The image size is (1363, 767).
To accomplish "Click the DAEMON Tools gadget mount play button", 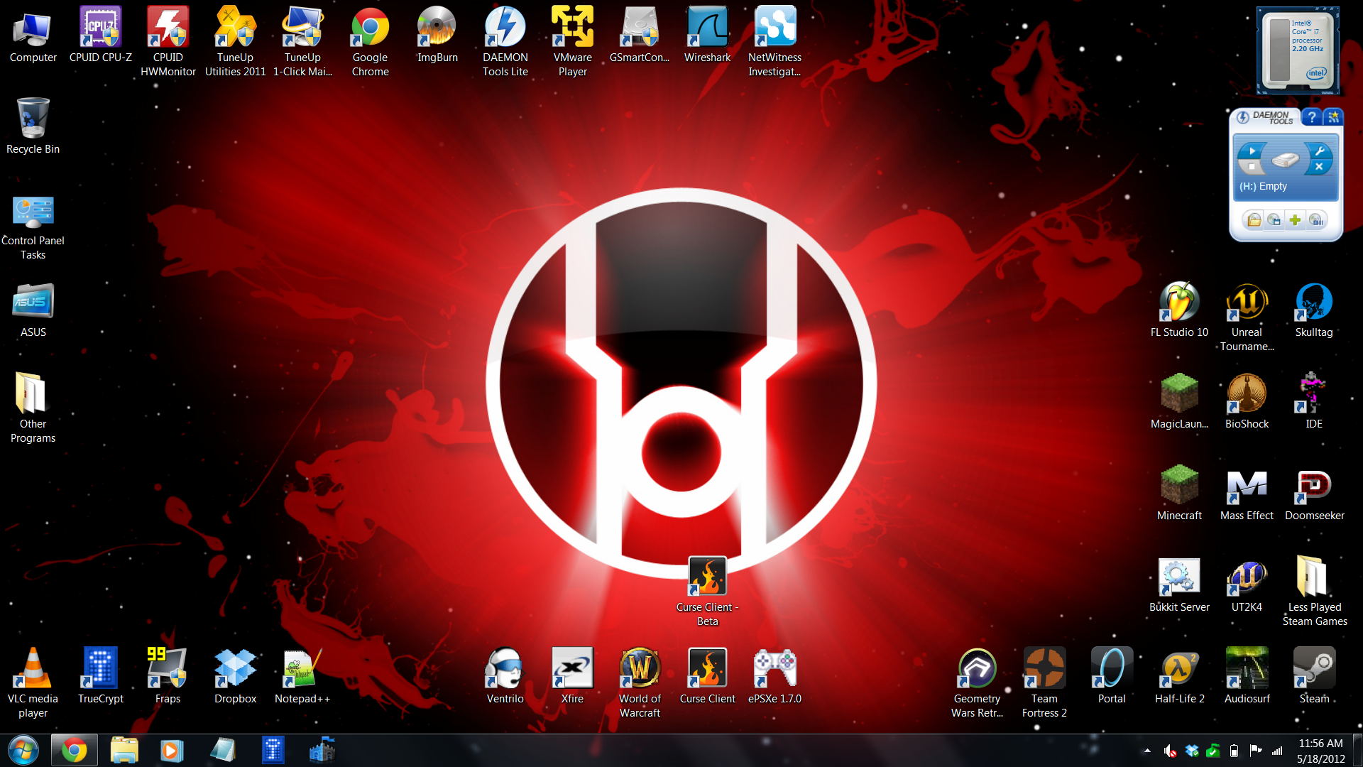I will (1252, 151).
